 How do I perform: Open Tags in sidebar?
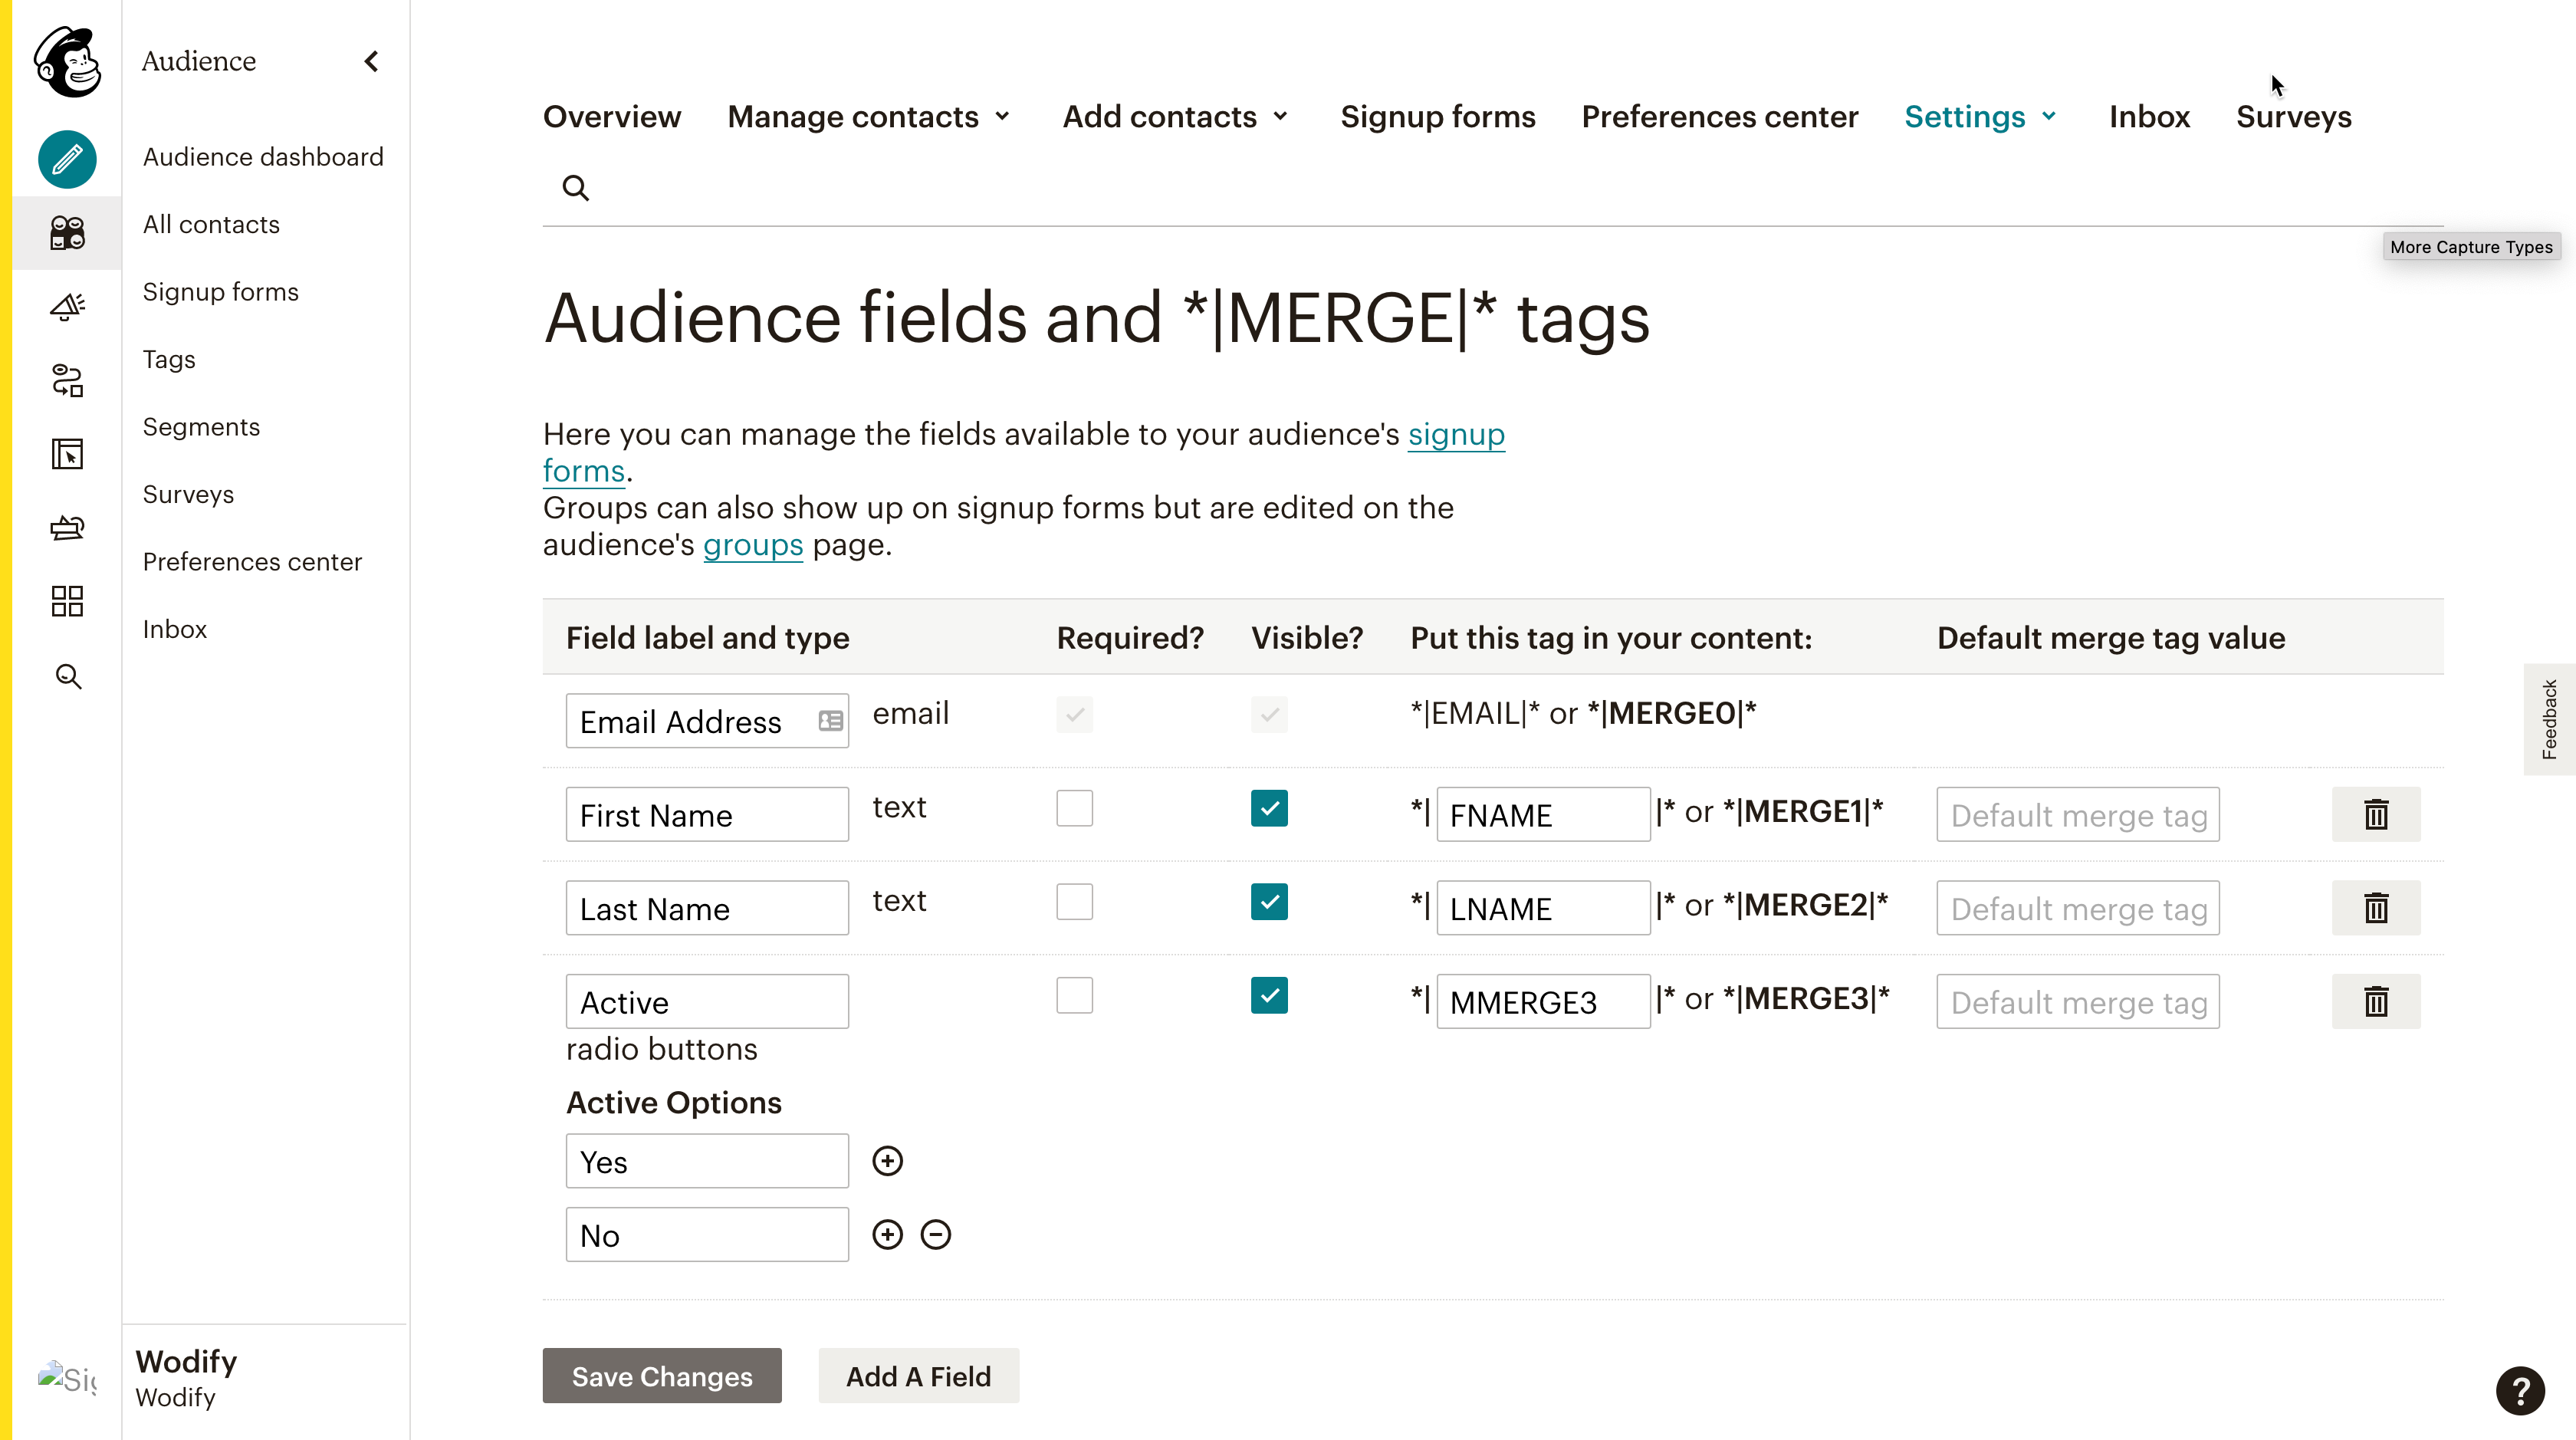click(169, 359)
